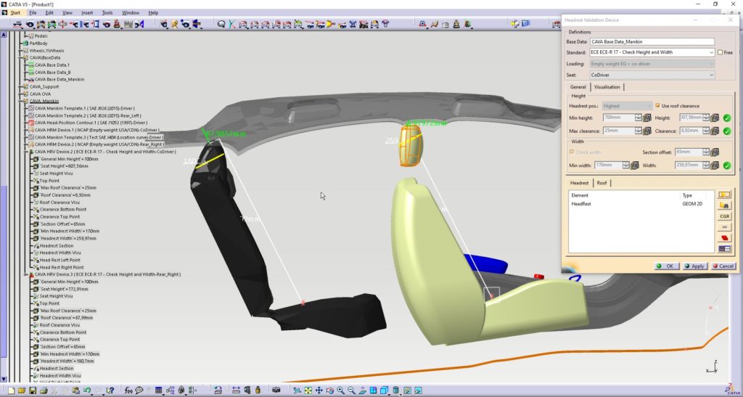Select CAVA Base Data_B tree item

pos(50,73)
